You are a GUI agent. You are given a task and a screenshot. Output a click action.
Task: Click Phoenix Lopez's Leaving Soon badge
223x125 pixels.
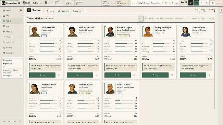tap(123, 36)
